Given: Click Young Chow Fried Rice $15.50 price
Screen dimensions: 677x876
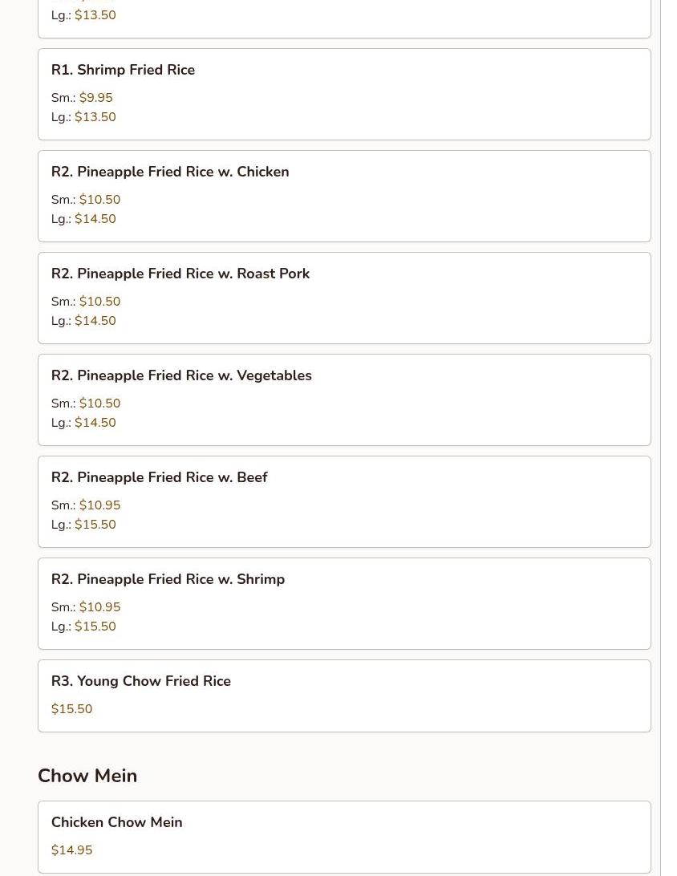Looking at the screenshot, I should 71,709.
